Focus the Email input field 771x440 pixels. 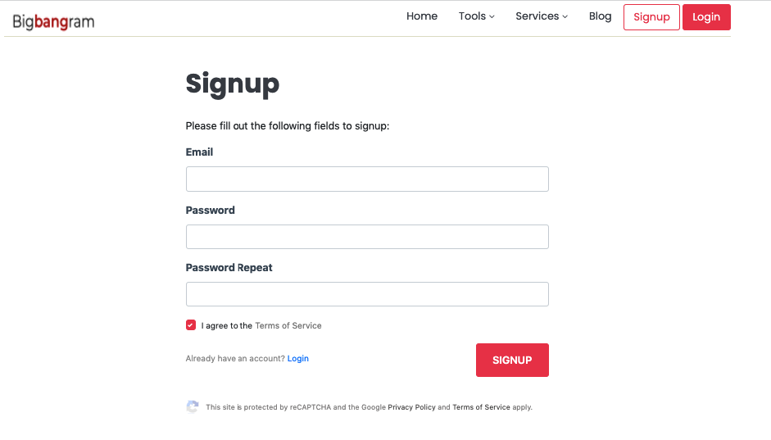367,179
